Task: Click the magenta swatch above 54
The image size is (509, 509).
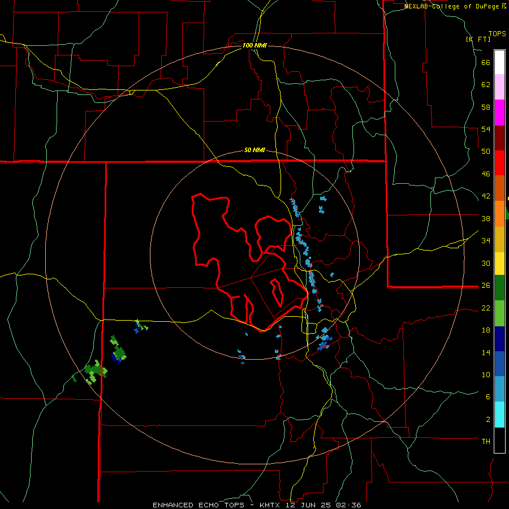Action: [x=499, y=113]
